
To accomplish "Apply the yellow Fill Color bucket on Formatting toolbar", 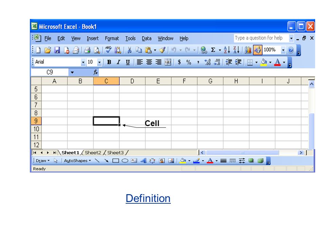I will coord(264,62).
